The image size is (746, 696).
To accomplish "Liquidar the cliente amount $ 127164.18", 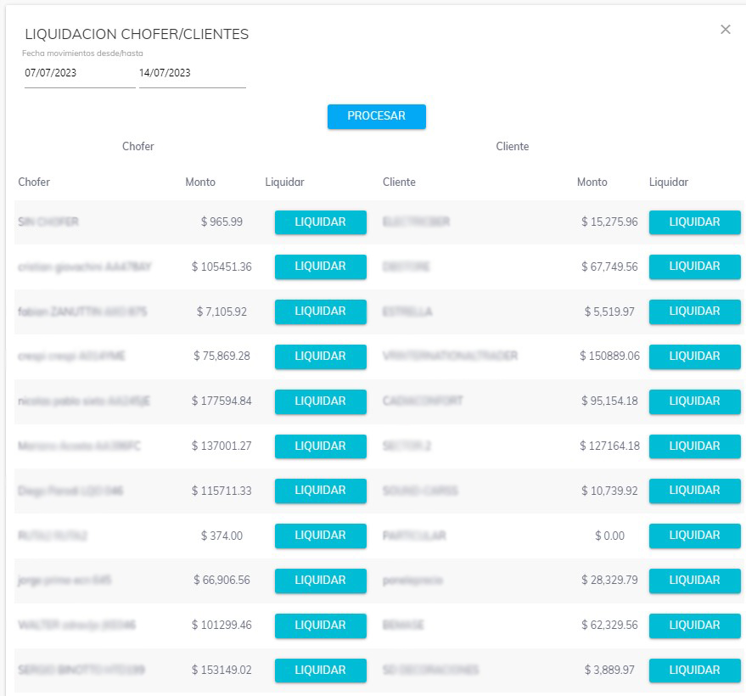I will point(694,446).
